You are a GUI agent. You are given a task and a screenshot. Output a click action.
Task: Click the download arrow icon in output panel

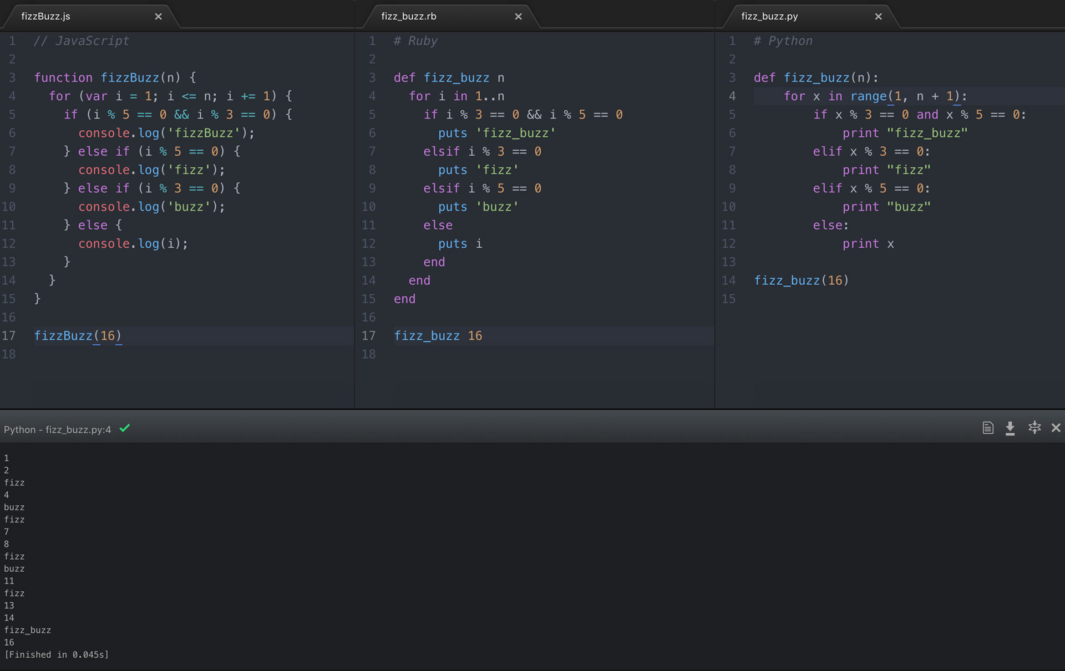point(1010,428)
